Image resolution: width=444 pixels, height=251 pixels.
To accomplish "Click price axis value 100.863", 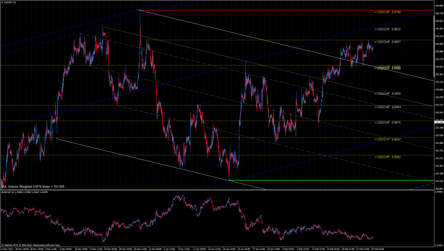I will [x=439, y=189].
